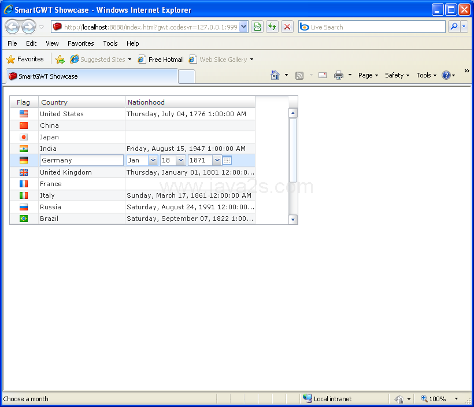This screenshot has height=407, width=474.
Task: Click the India flag icon
Action: tap(24, 149)
